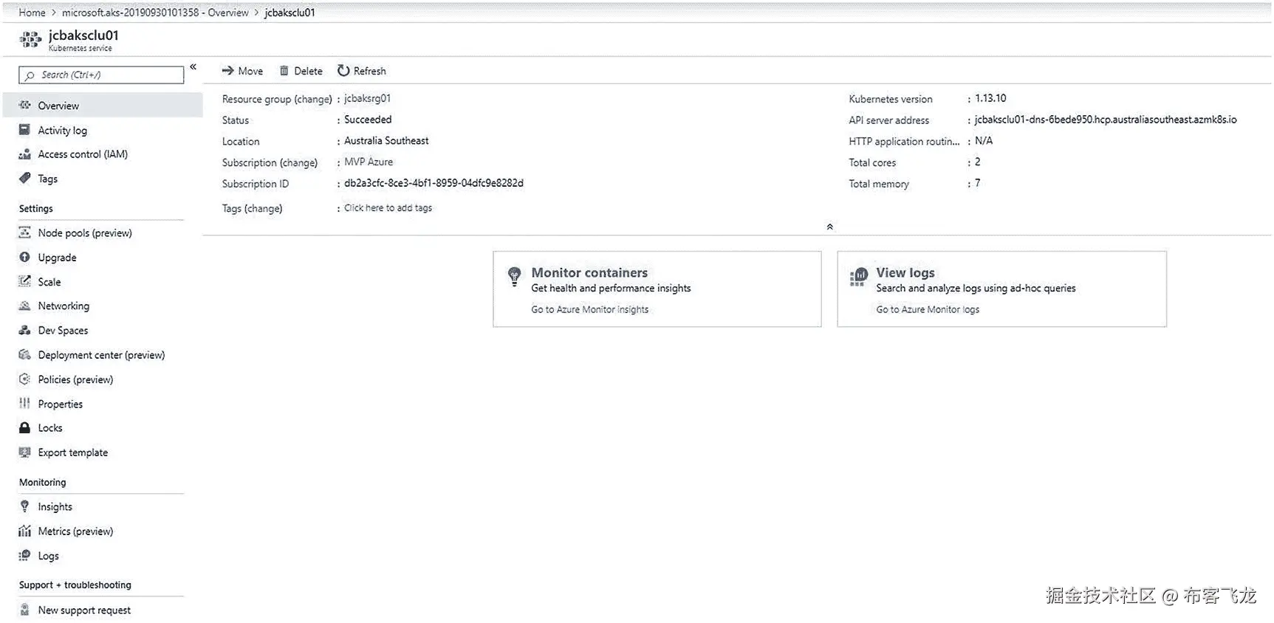The image size is (1274, 623).
Task: Open Deployment center (preview) item
Action: pyautogui.click(x=103, y=355)
